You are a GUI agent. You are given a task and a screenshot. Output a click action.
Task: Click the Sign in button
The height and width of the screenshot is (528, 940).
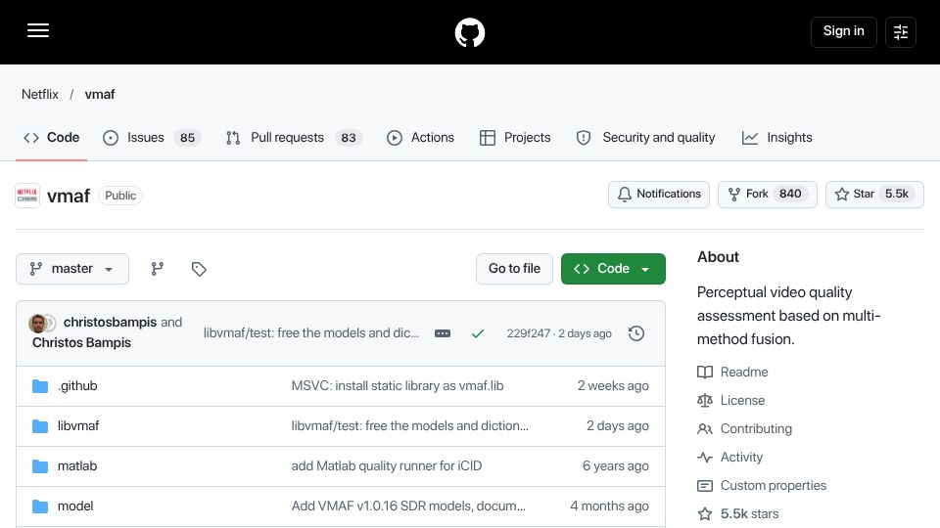[843, 31]
